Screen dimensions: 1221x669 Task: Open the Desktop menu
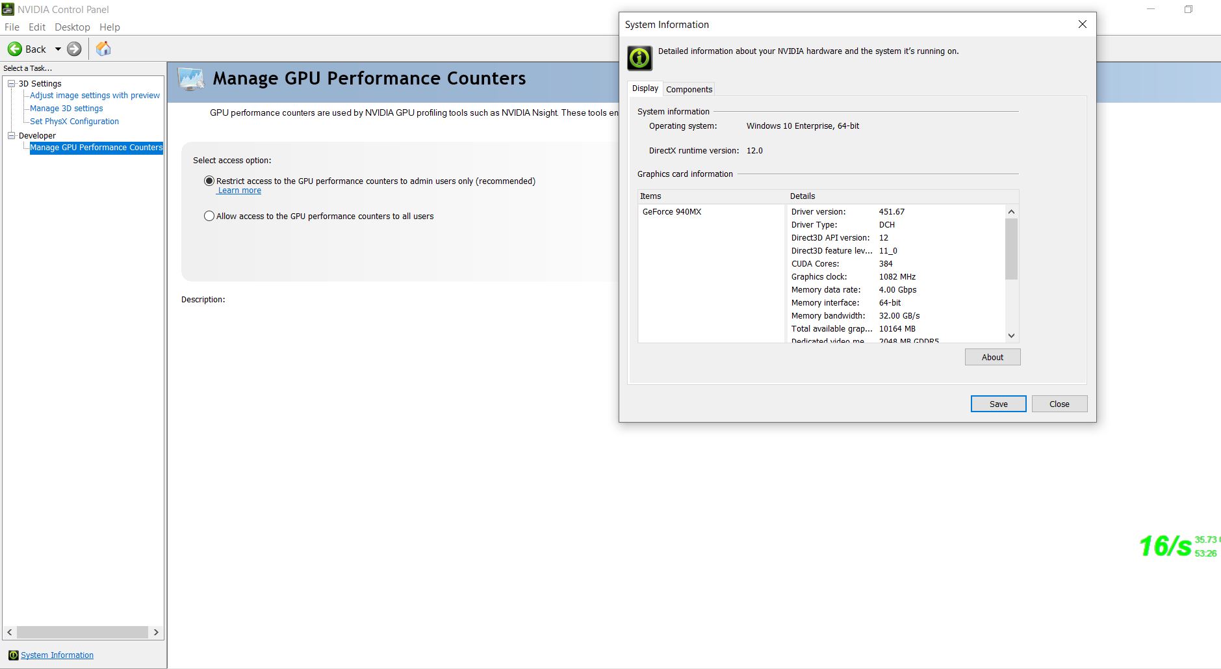72,27
